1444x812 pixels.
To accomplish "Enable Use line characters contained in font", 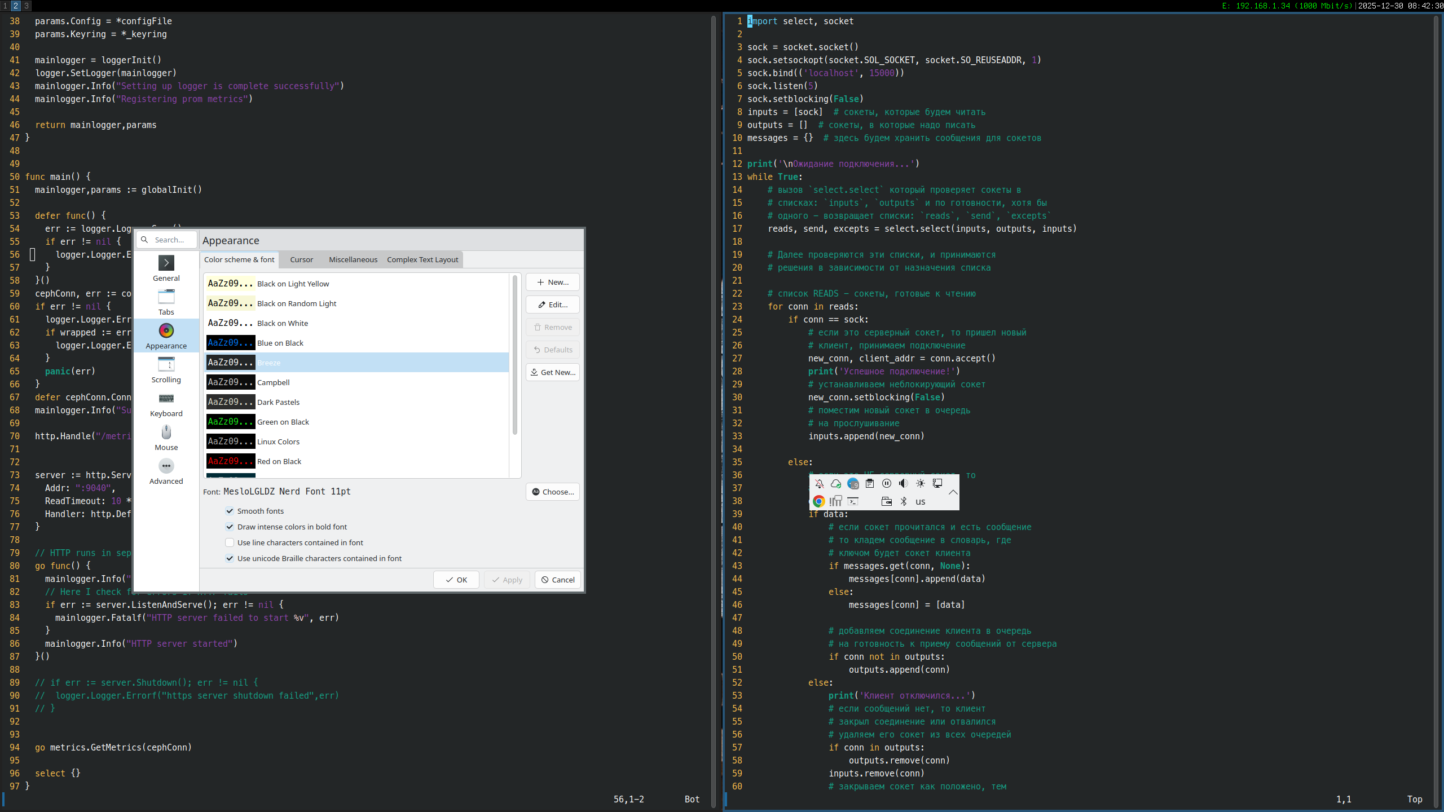I will [x=230, y=542].
